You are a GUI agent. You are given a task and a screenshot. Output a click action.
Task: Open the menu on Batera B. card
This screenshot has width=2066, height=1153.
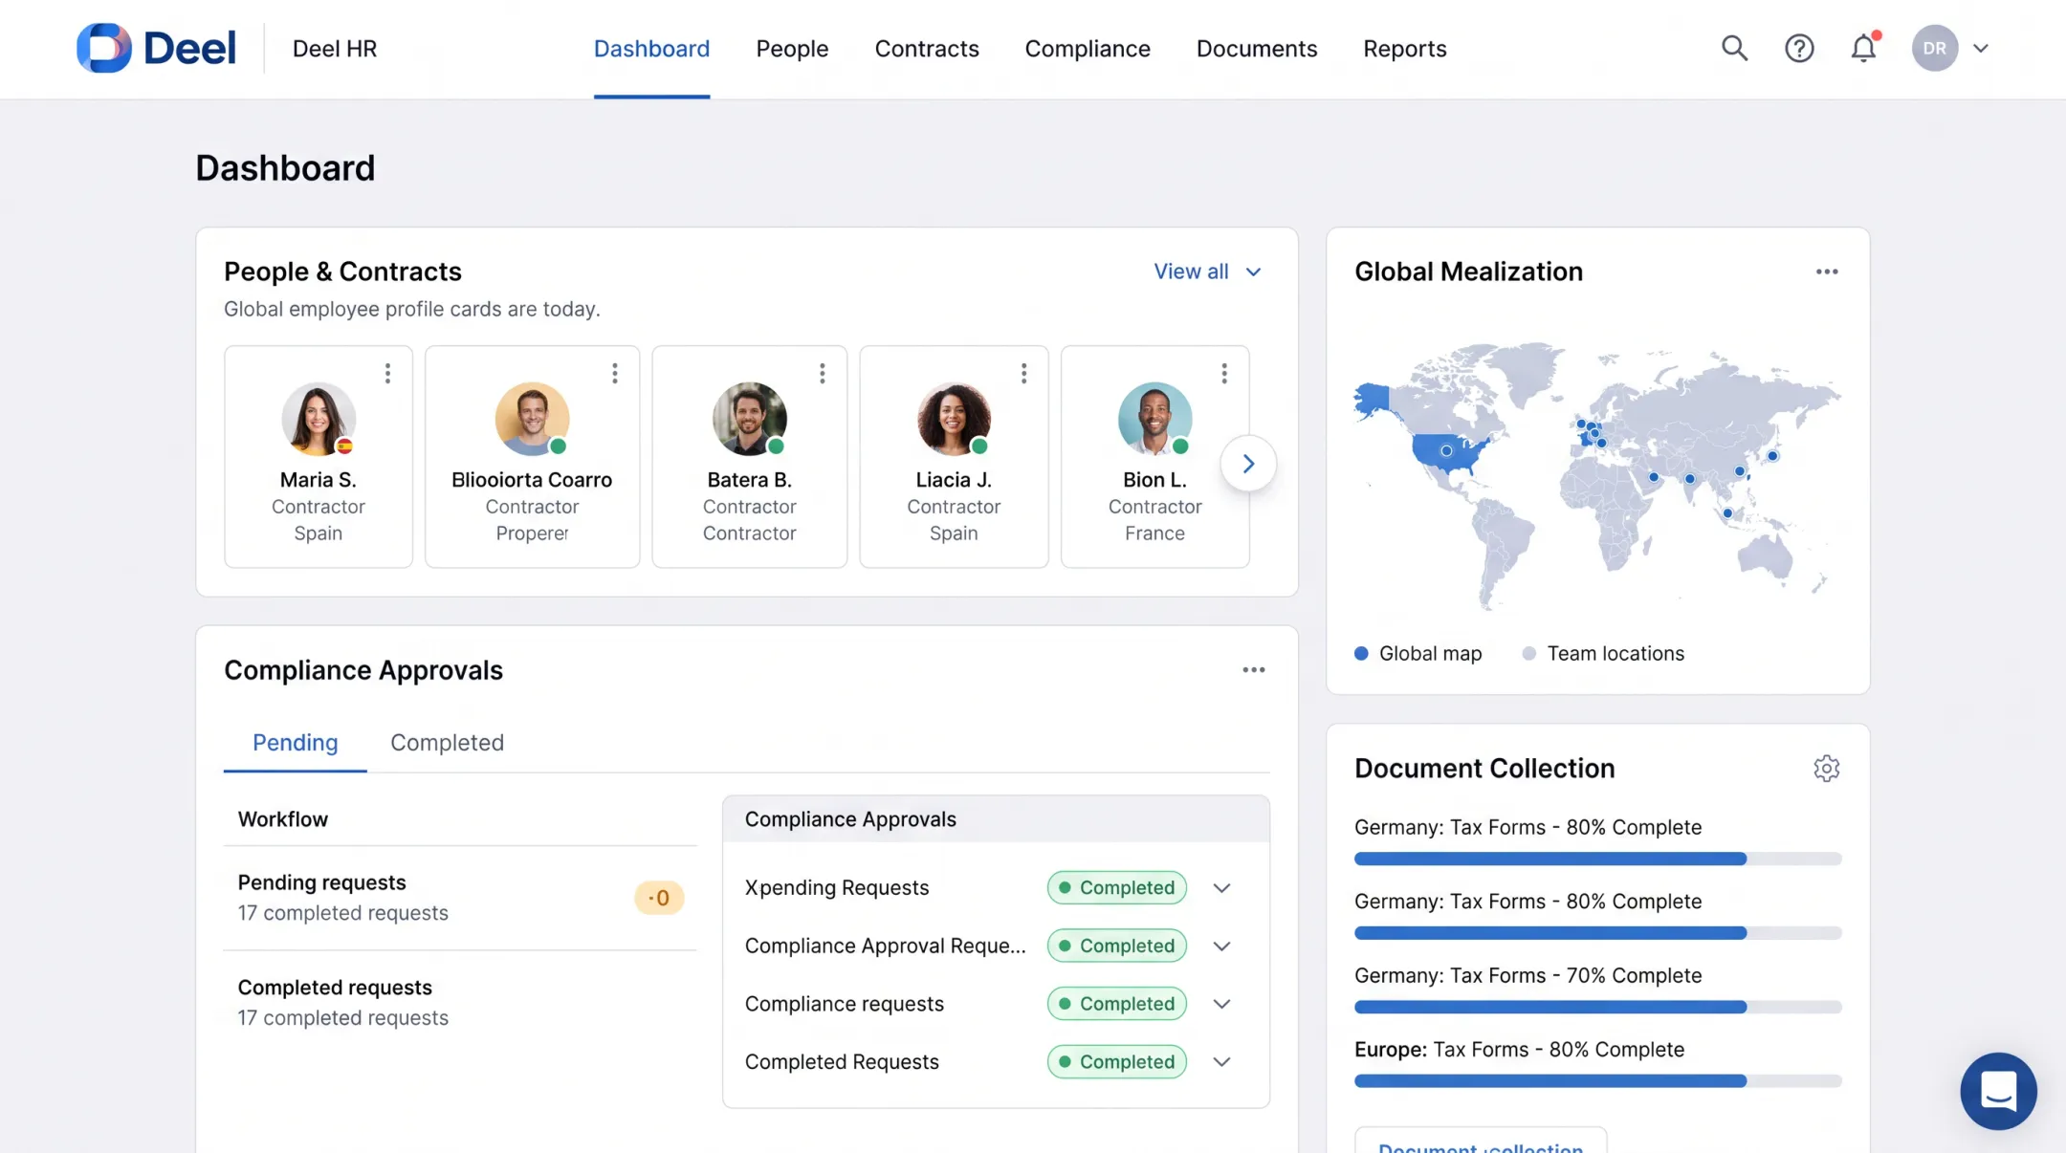[x=822, y=373]
